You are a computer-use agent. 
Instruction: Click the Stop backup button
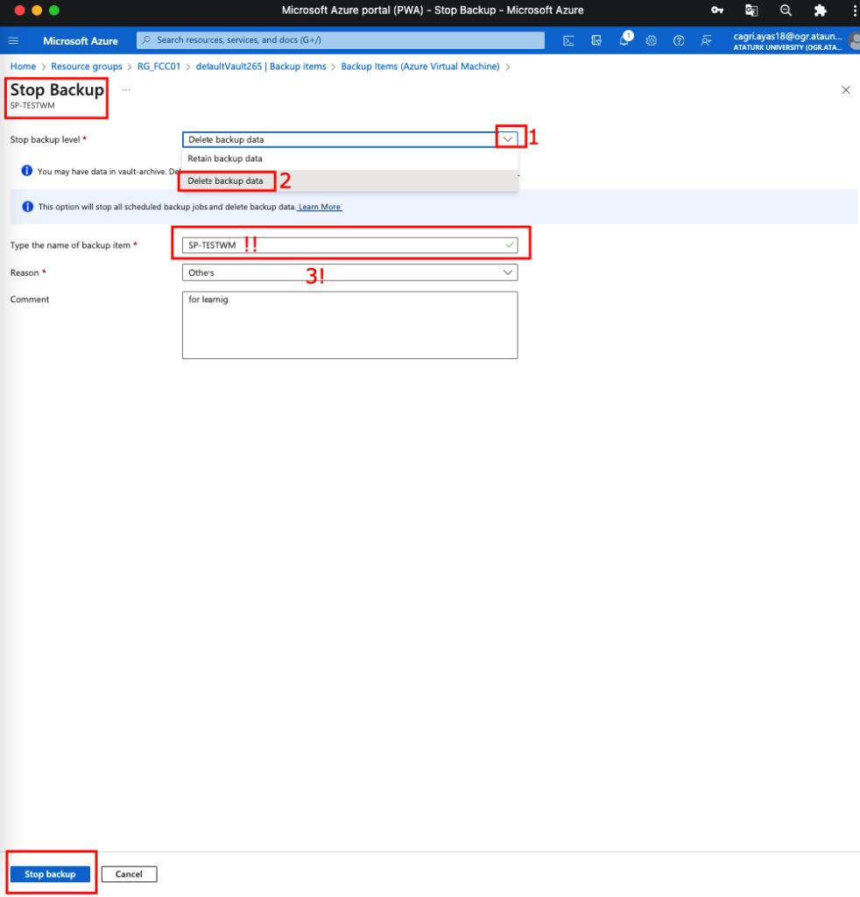(50, 874)
